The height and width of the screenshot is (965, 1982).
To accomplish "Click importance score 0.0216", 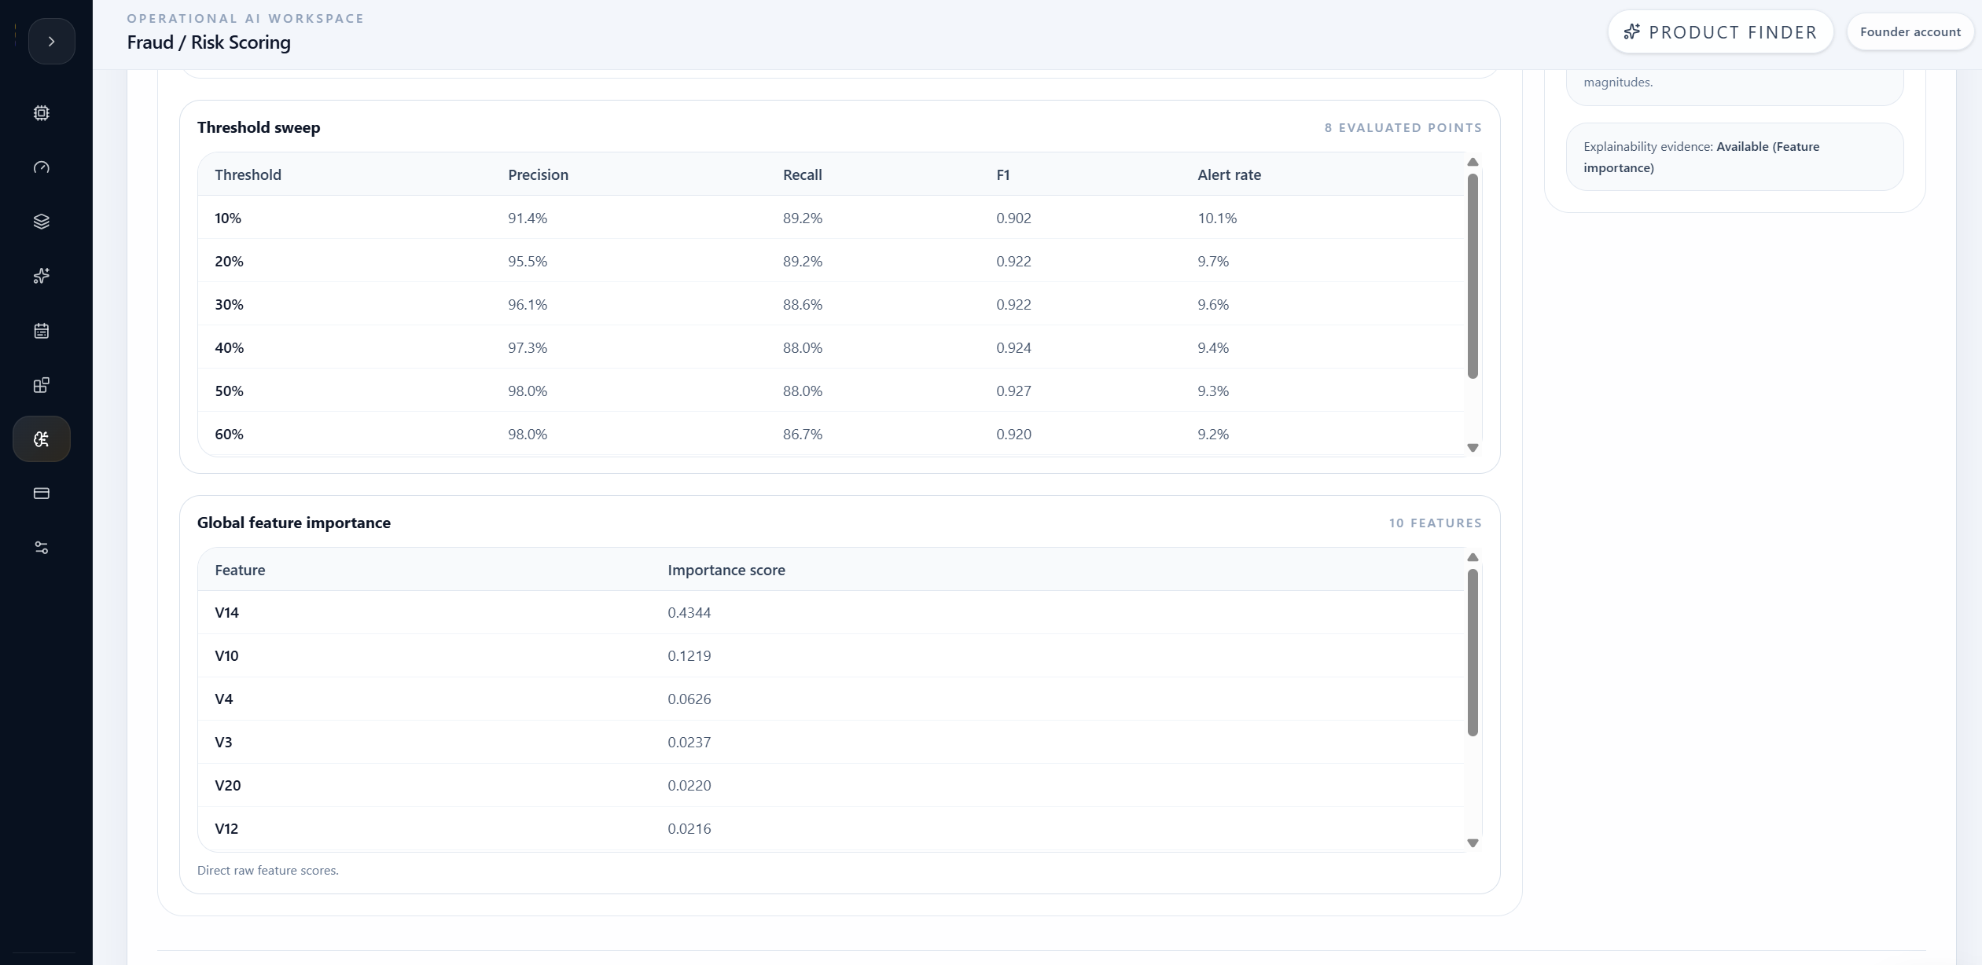I will (689, 828).
